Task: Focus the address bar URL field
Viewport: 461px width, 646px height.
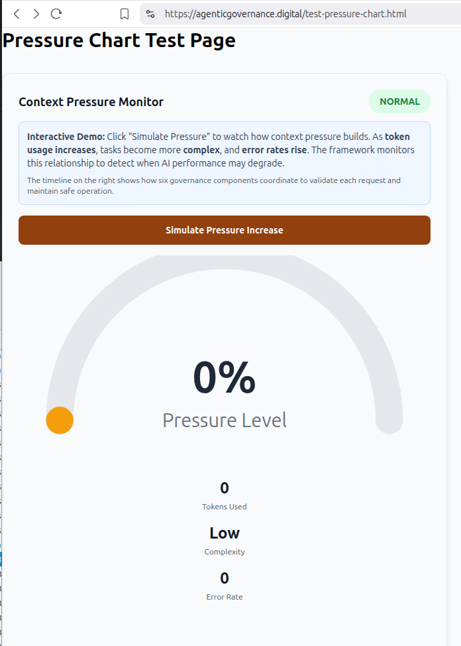Action: point(285,14)
